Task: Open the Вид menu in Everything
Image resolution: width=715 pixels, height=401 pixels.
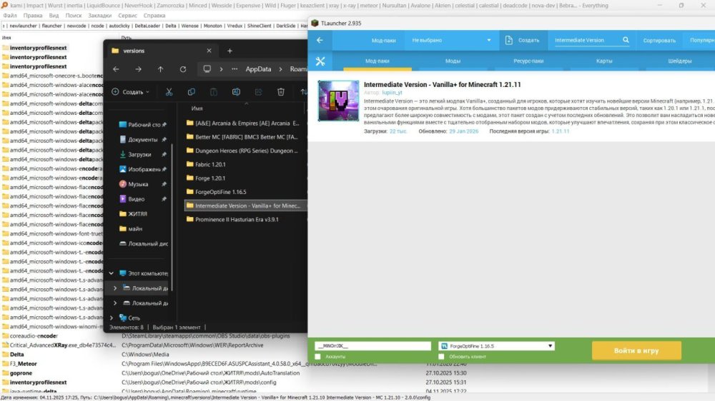Action: (x=54, y=16)
